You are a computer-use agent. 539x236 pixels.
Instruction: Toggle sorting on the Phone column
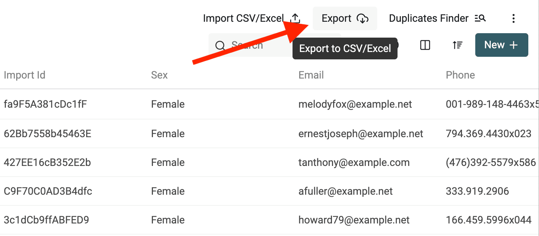click(x=460, y=75)
